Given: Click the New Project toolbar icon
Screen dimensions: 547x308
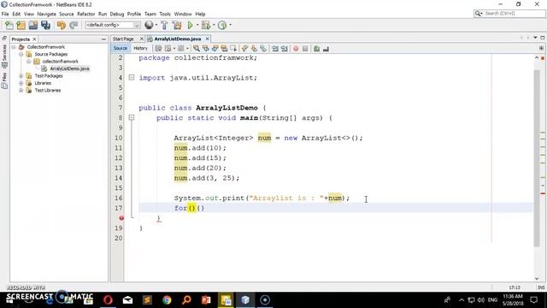Looking at the screenshot, I should pos(21,25).
